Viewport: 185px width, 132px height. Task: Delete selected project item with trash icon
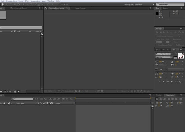15,91
